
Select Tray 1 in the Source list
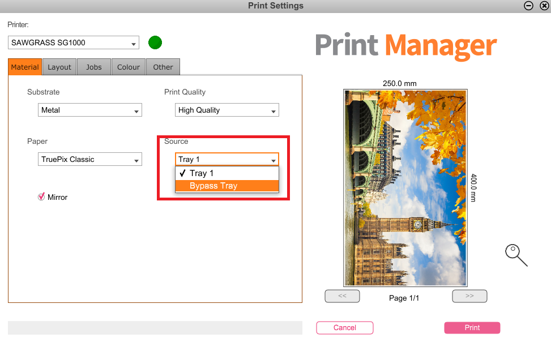(227, 173)
